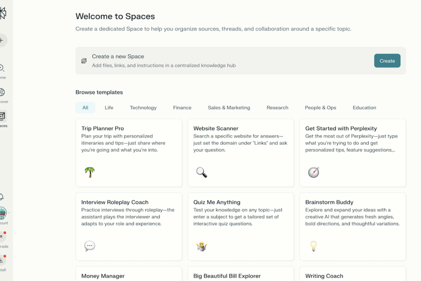Viewport: 421px width, 281px height.
Task: Choose the Sales & Marketing category
Action: (x=229, y=108)
